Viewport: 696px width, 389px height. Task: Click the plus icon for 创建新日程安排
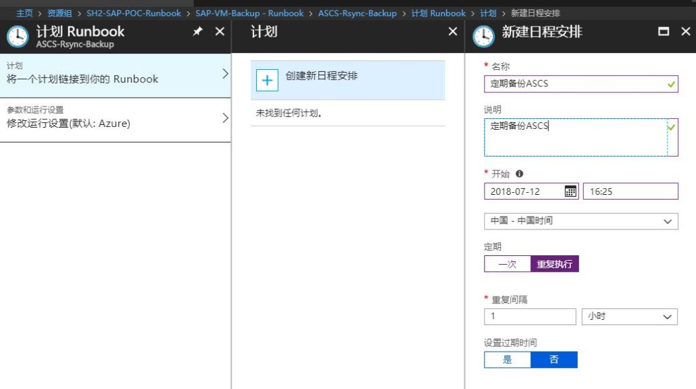point(267,80)
